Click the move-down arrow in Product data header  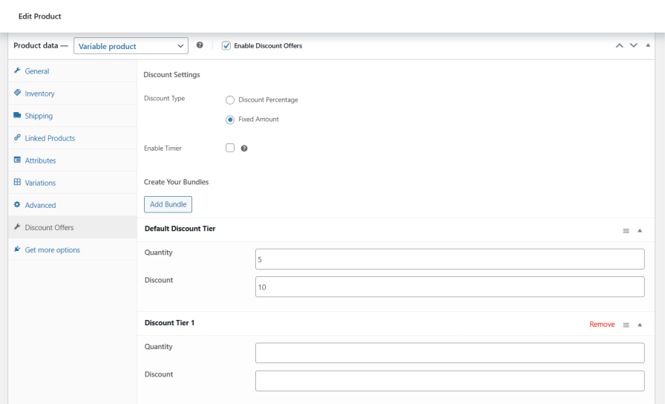(634, 45)
